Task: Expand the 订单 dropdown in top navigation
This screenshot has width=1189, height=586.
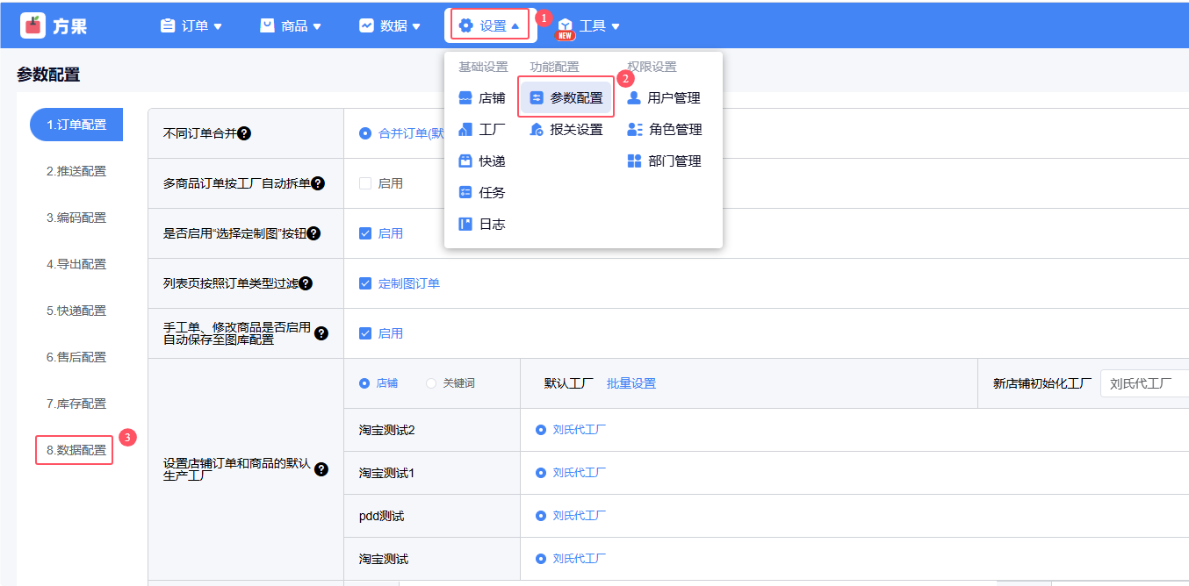Action: 191,26
